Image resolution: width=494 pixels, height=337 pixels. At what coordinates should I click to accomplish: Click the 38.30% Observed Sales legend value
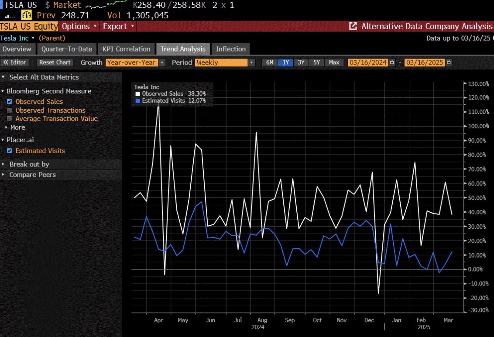tap(197, 93)
